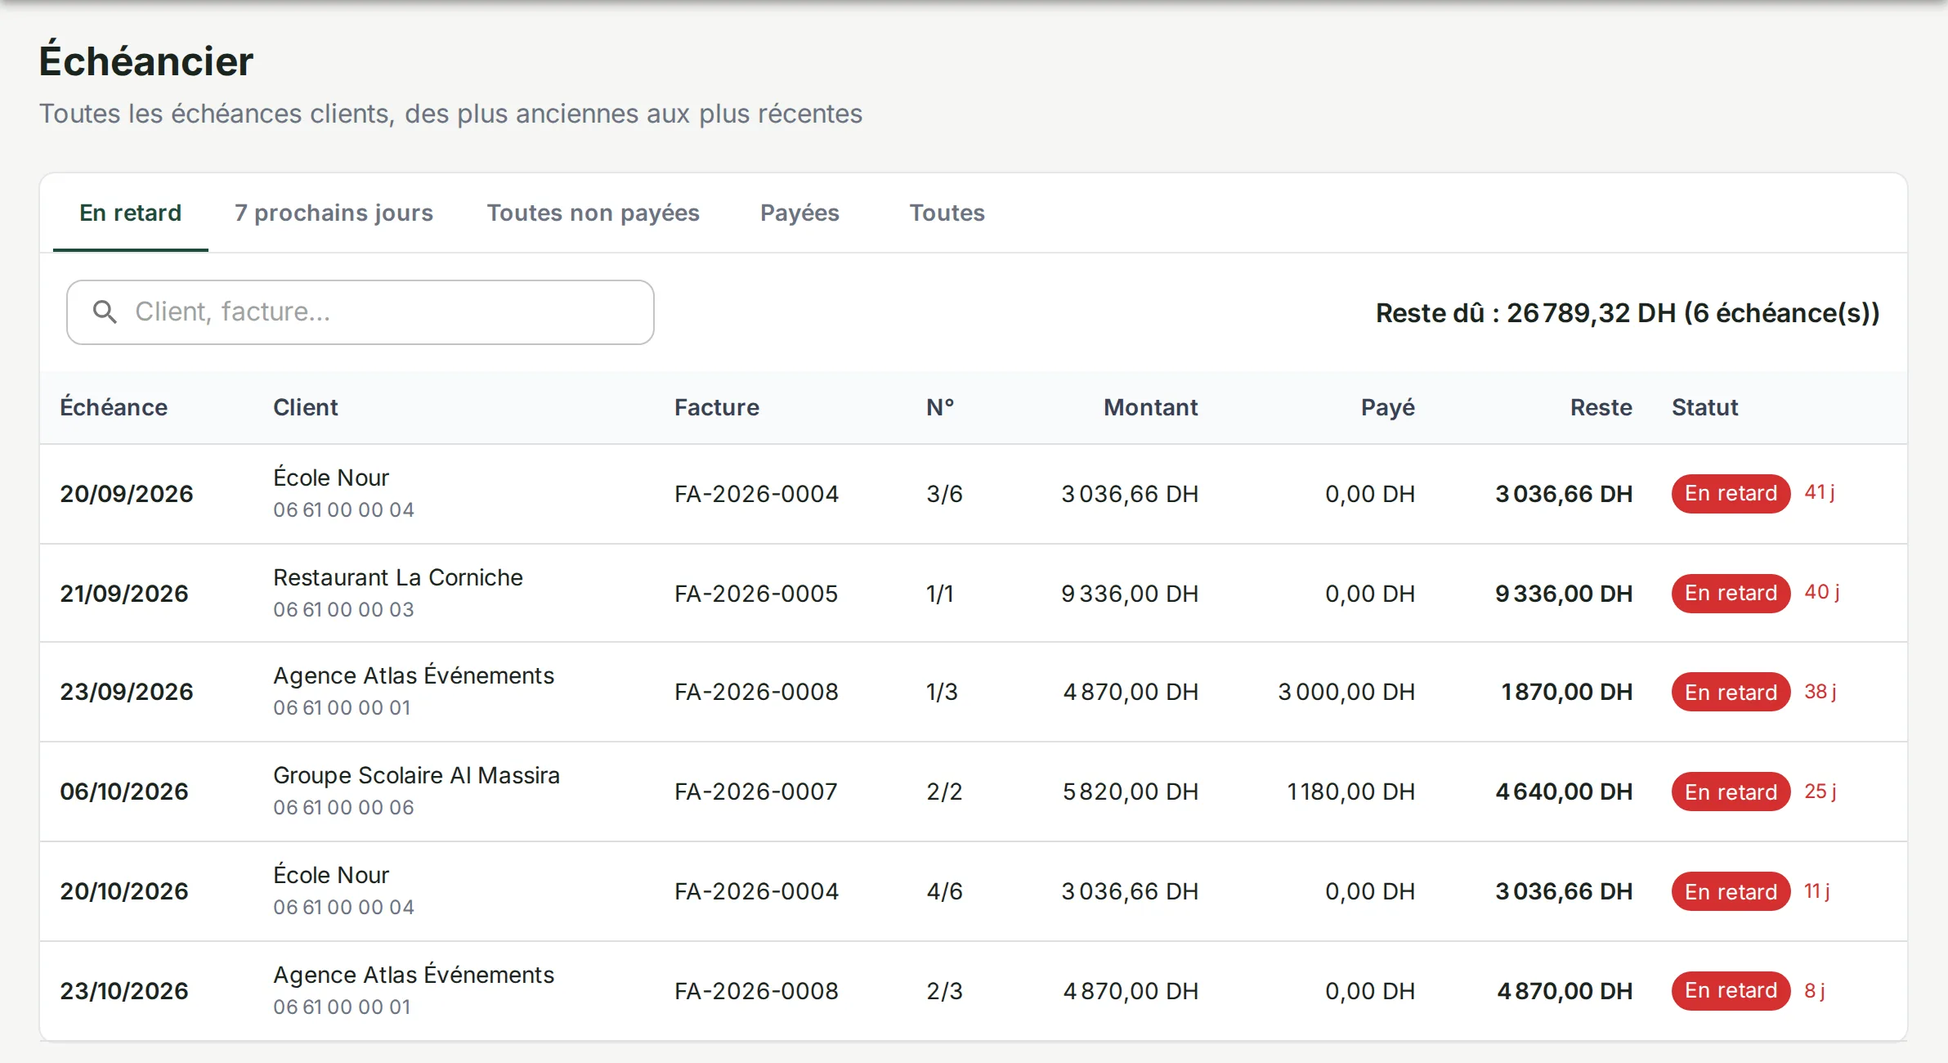Screen dimensions: 1948x1063
Task: Open Restaurant La Corniche client
Action: [398, 577]
